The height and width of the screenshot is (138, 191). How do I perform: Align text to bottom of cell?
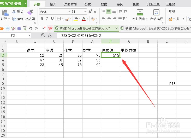coord(114,11)
